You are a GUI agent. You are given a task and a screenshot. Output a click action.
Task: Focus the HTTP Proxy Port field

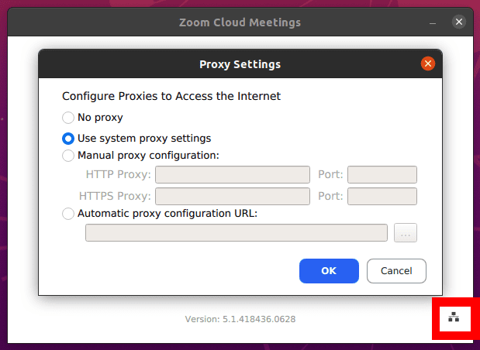coord(382,174)
